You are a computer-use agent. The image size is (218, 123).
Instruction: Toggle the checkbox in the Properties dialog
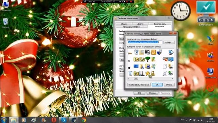120,43
